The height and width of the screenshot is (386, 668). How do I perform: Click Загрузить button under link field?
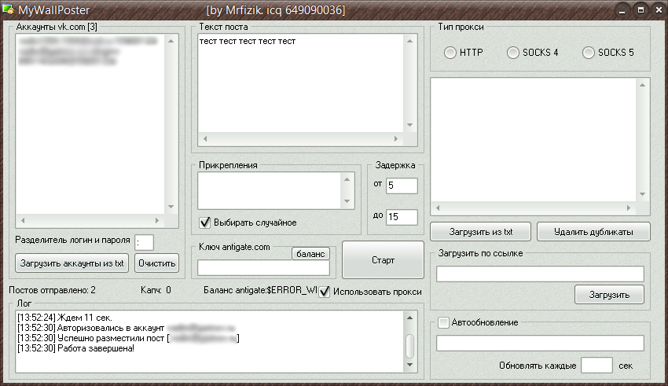pos(609,294)
